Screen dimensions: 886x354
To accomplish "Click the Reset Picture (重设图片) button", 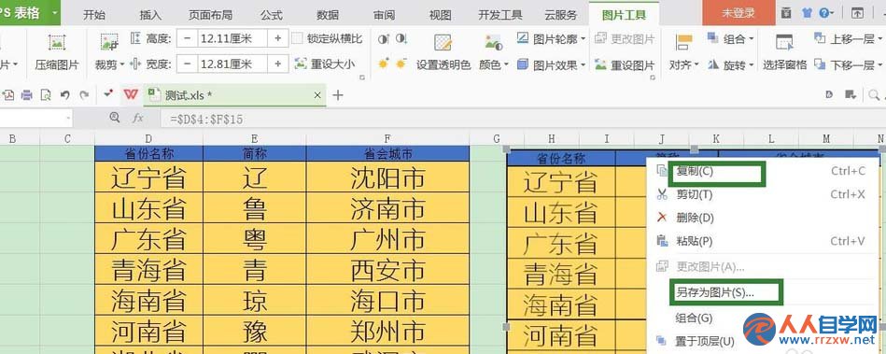I will coord(625,64).
